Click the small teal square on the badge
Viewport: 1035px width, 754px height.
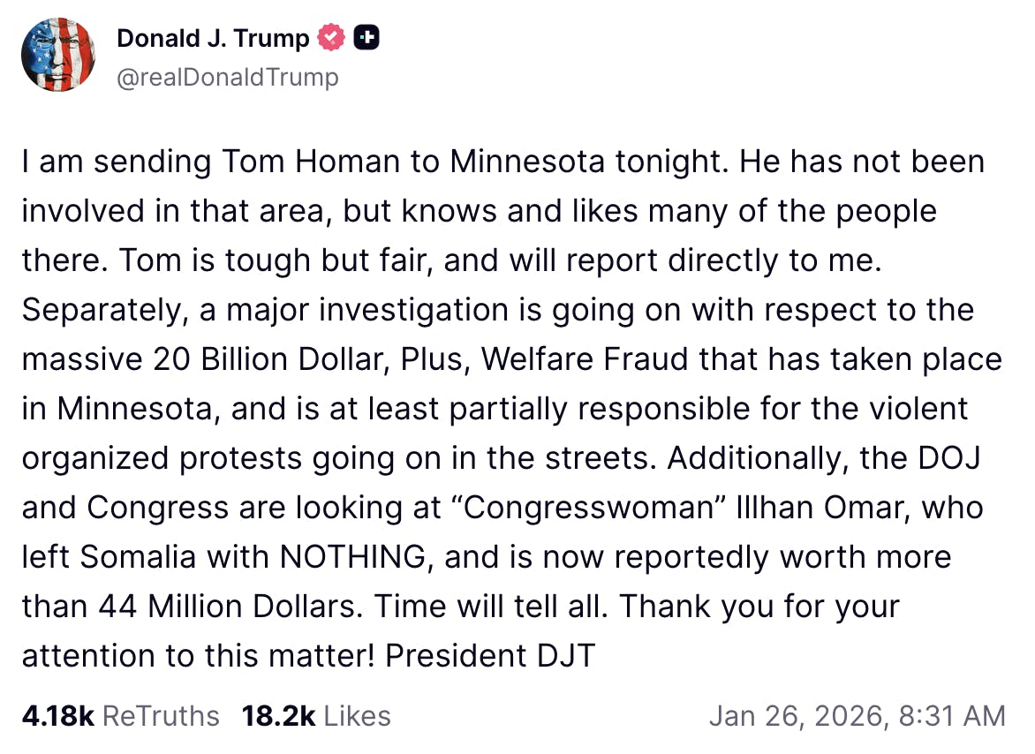pos(361,37)
